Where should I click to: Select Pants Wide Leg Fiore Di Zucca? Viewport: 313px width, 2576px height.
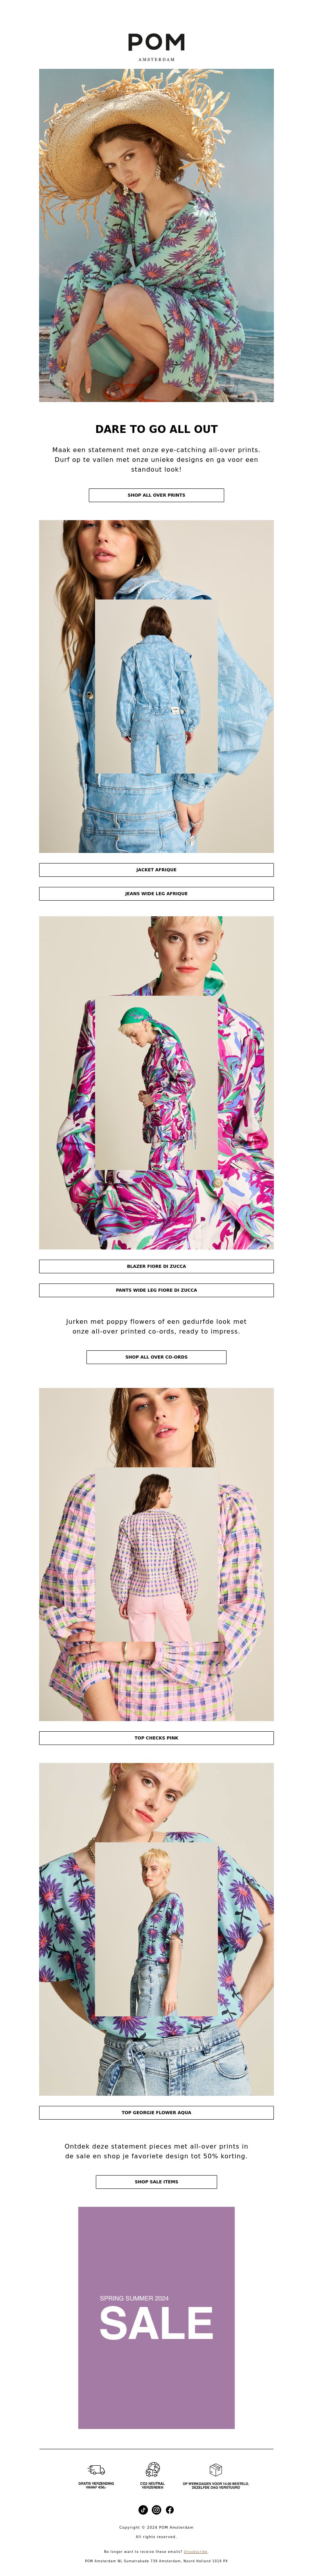click(x=156, y=1290)
